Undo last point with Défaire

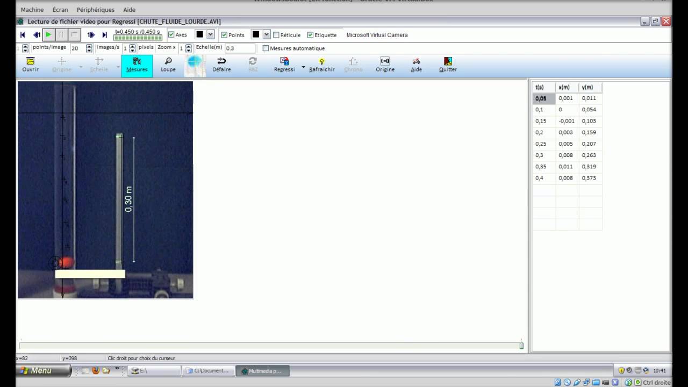tap(221, 65)
